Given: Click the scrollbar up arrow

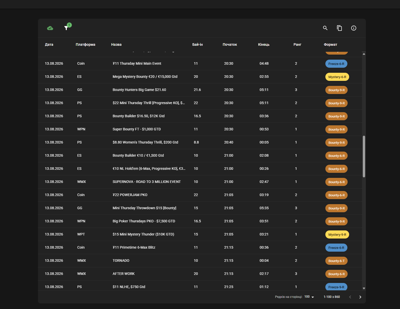Looking at the screenshot, I should click(x=364, y=54).
